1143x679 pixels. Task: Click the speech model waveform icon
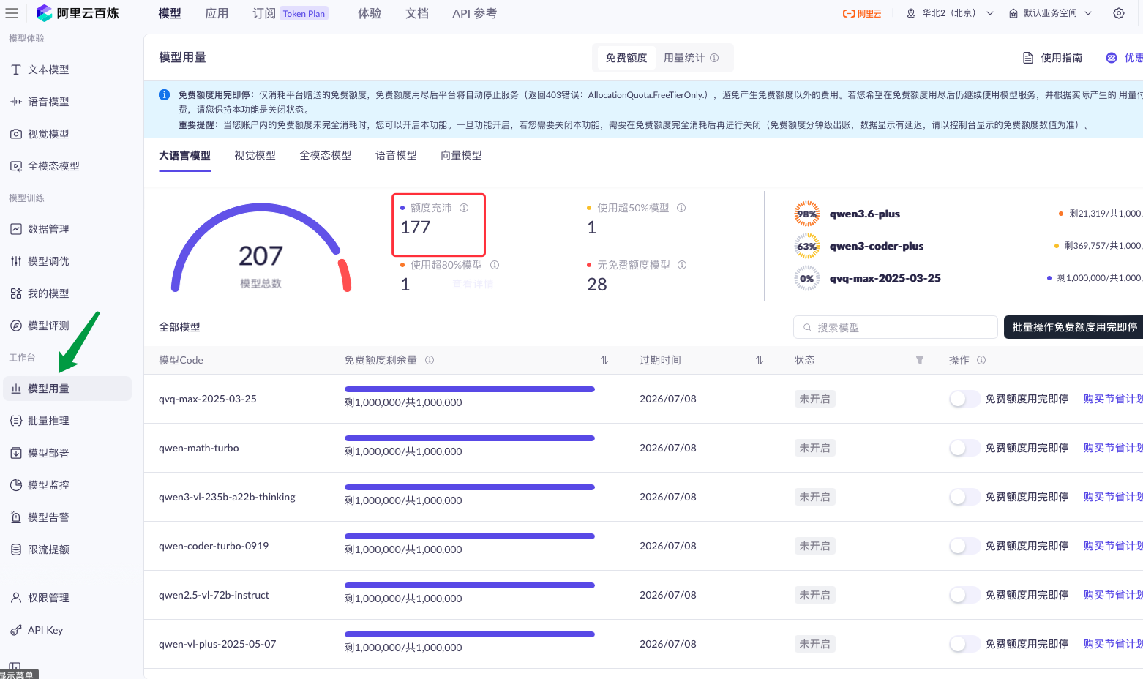[x=16, y=102]
